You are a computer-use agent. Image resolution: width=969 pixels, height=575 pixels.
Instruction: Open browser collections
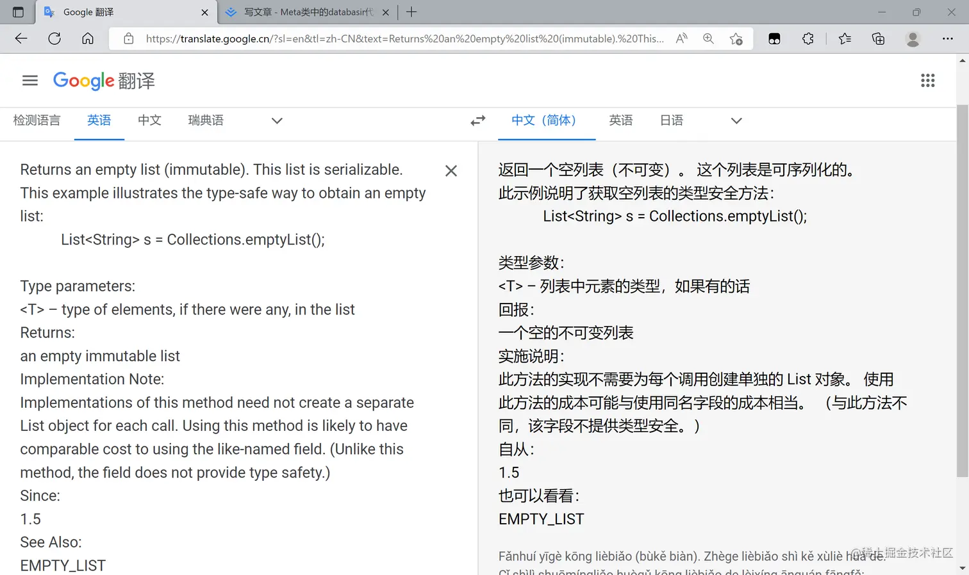click(x=878, y=38)
